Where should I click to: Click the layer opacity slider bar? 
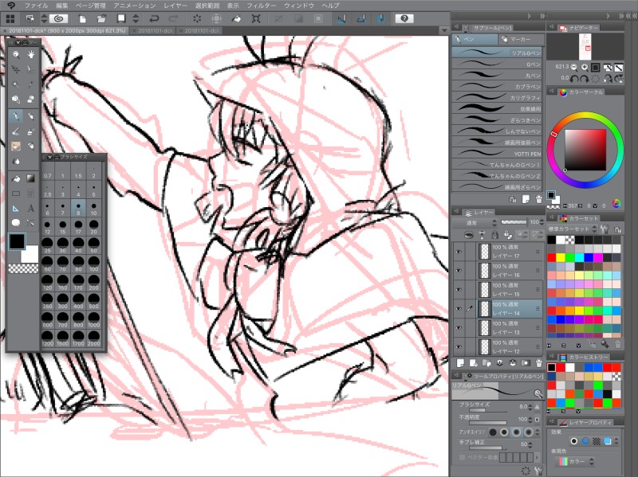tap(514, 222)
